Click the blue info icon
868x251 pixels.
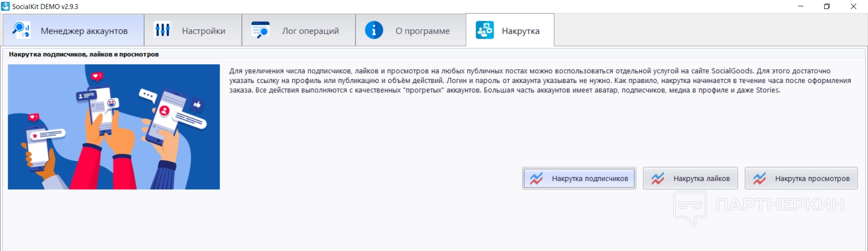[x=374, y=30]
